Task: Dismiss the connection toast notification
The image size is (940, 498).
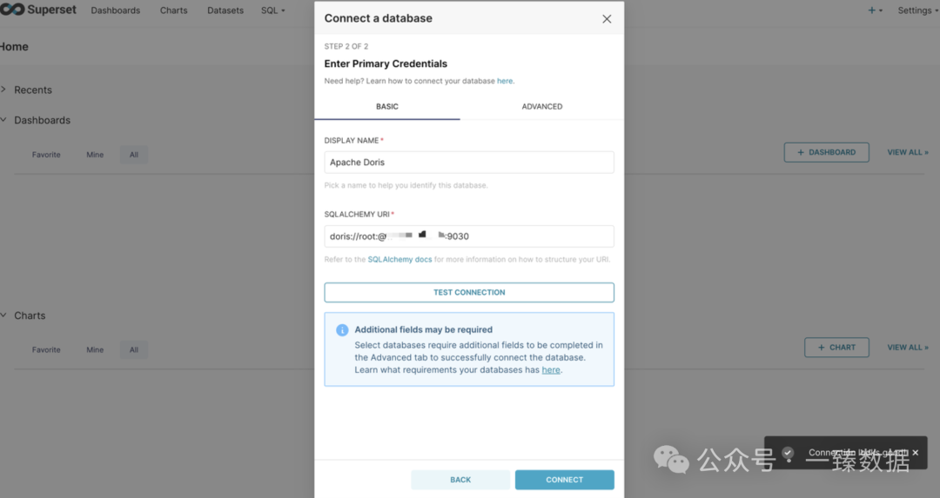Action: (x=915, y=453)
